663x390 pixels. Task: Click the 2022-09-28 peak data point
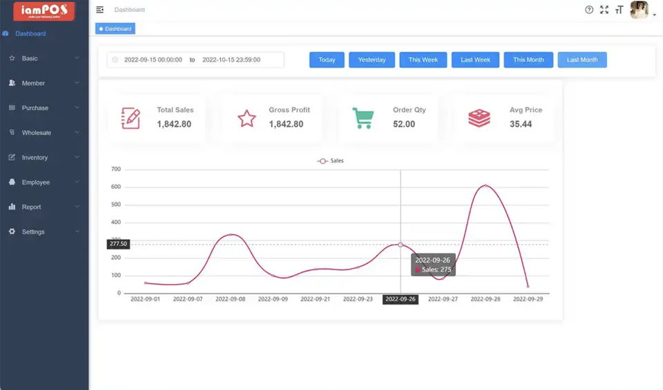486,185
